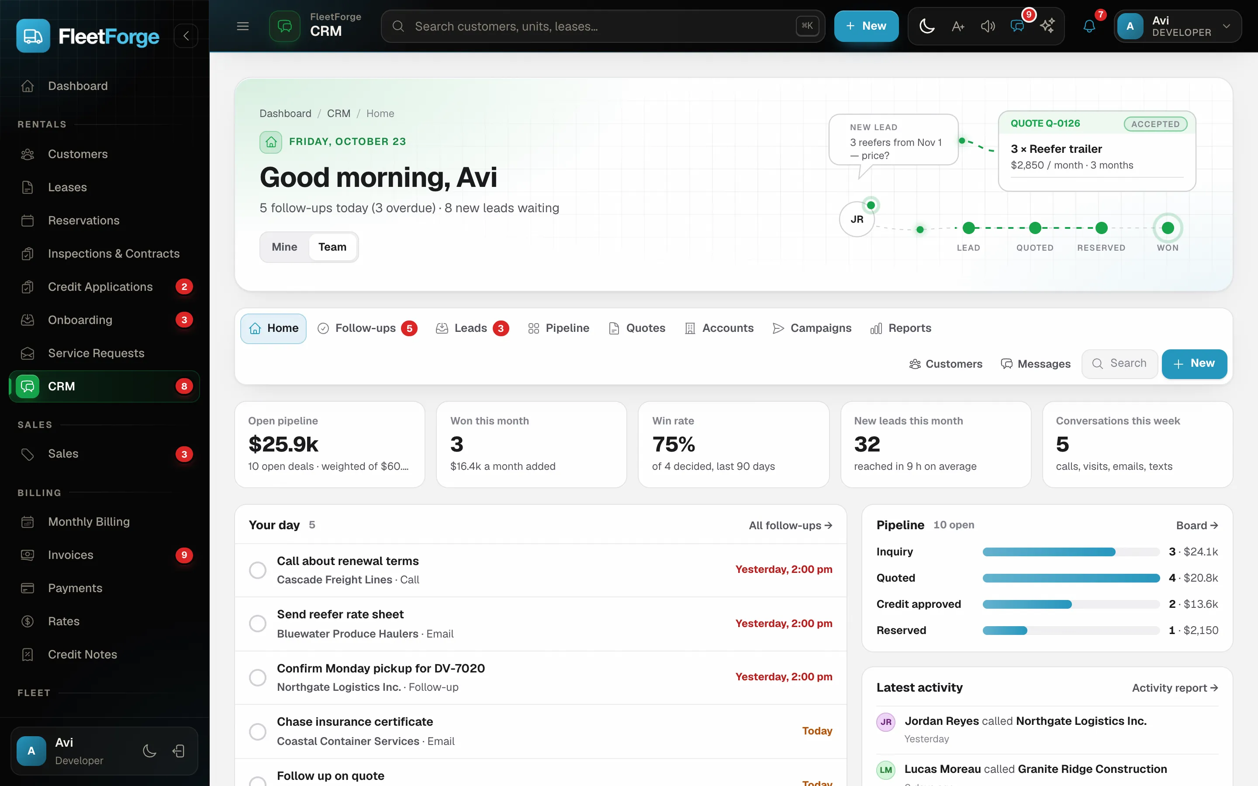
Task: Open Credit Notes in the sidebar
Action: 104,655
